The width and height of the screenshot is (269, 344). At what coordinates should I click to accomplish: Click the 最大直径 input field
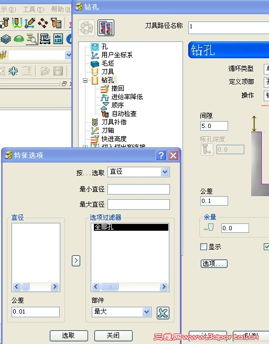point(138,205)
